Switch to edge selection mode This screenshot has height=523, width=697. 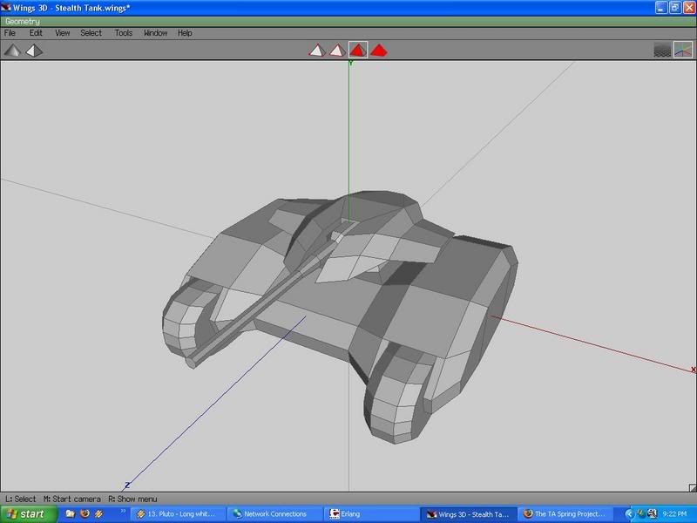pyautogui.click(x=337, y=51)
